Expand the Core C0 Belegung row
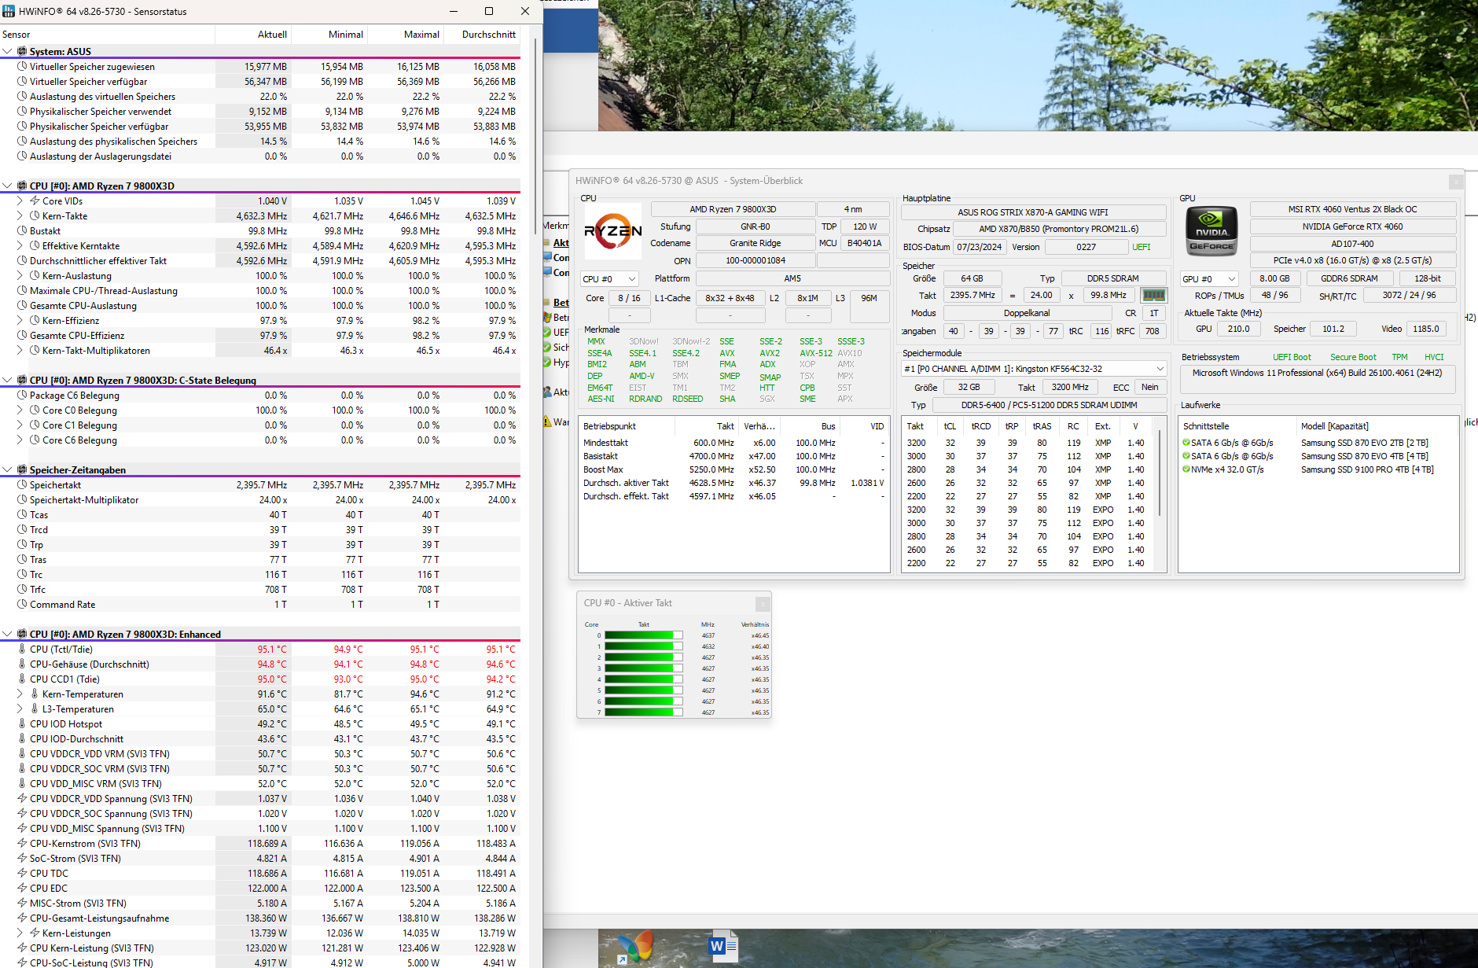Viewport: 1478px width, 968px height. [20, 410]
